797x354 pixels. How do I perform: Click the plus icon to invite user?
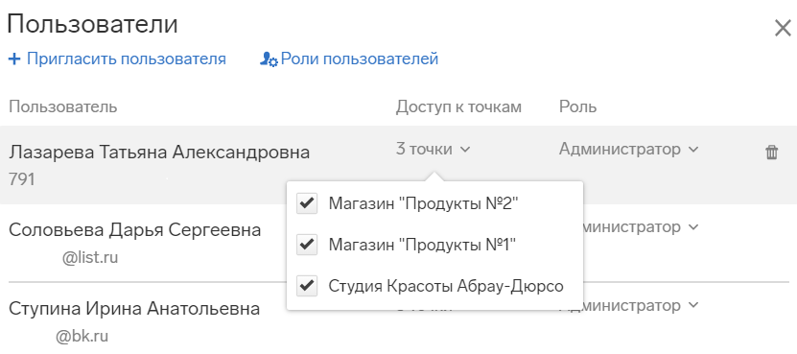point(14,59)
